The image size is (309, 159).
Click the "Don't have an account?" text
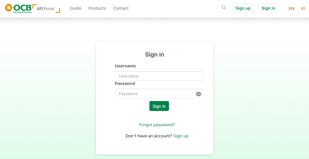tap(149, 136)
